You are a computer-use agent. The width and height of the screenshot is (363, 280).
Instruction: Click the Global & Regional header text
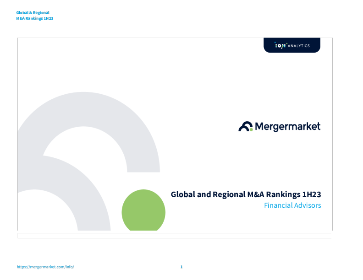click(x=33, y=13)
